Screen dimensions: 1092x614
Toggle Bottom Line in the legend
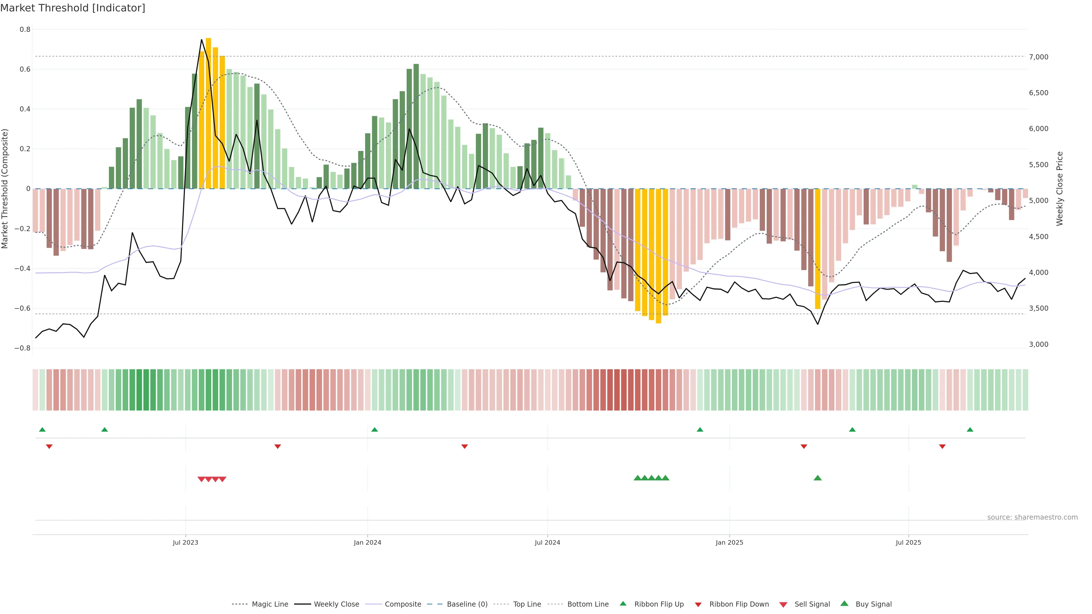pos(588,604)
